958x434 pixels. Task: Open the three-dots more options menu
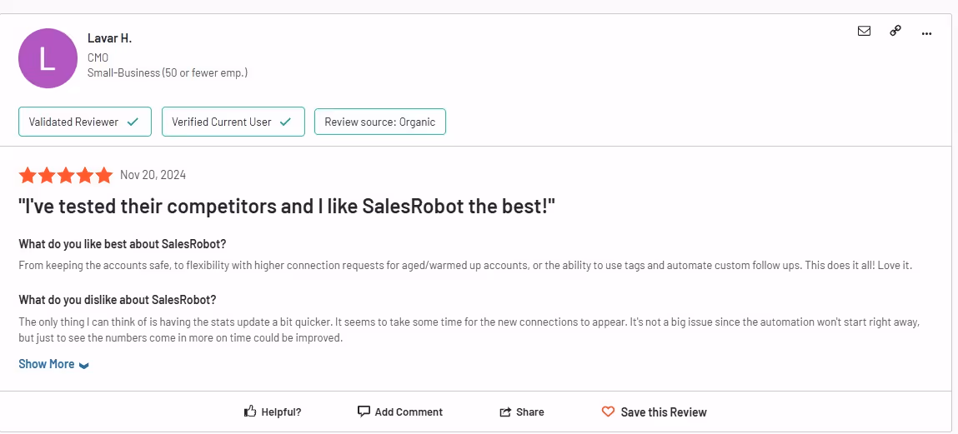926,33
